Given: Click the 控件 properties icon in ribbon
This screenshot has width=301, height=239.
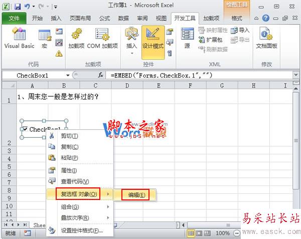Looking at the screenshot, I should [x=170, y=32].
